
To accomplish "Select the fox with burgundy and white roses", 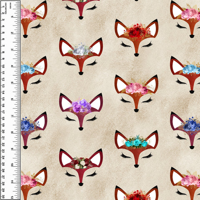I will (x=81, y=167).
